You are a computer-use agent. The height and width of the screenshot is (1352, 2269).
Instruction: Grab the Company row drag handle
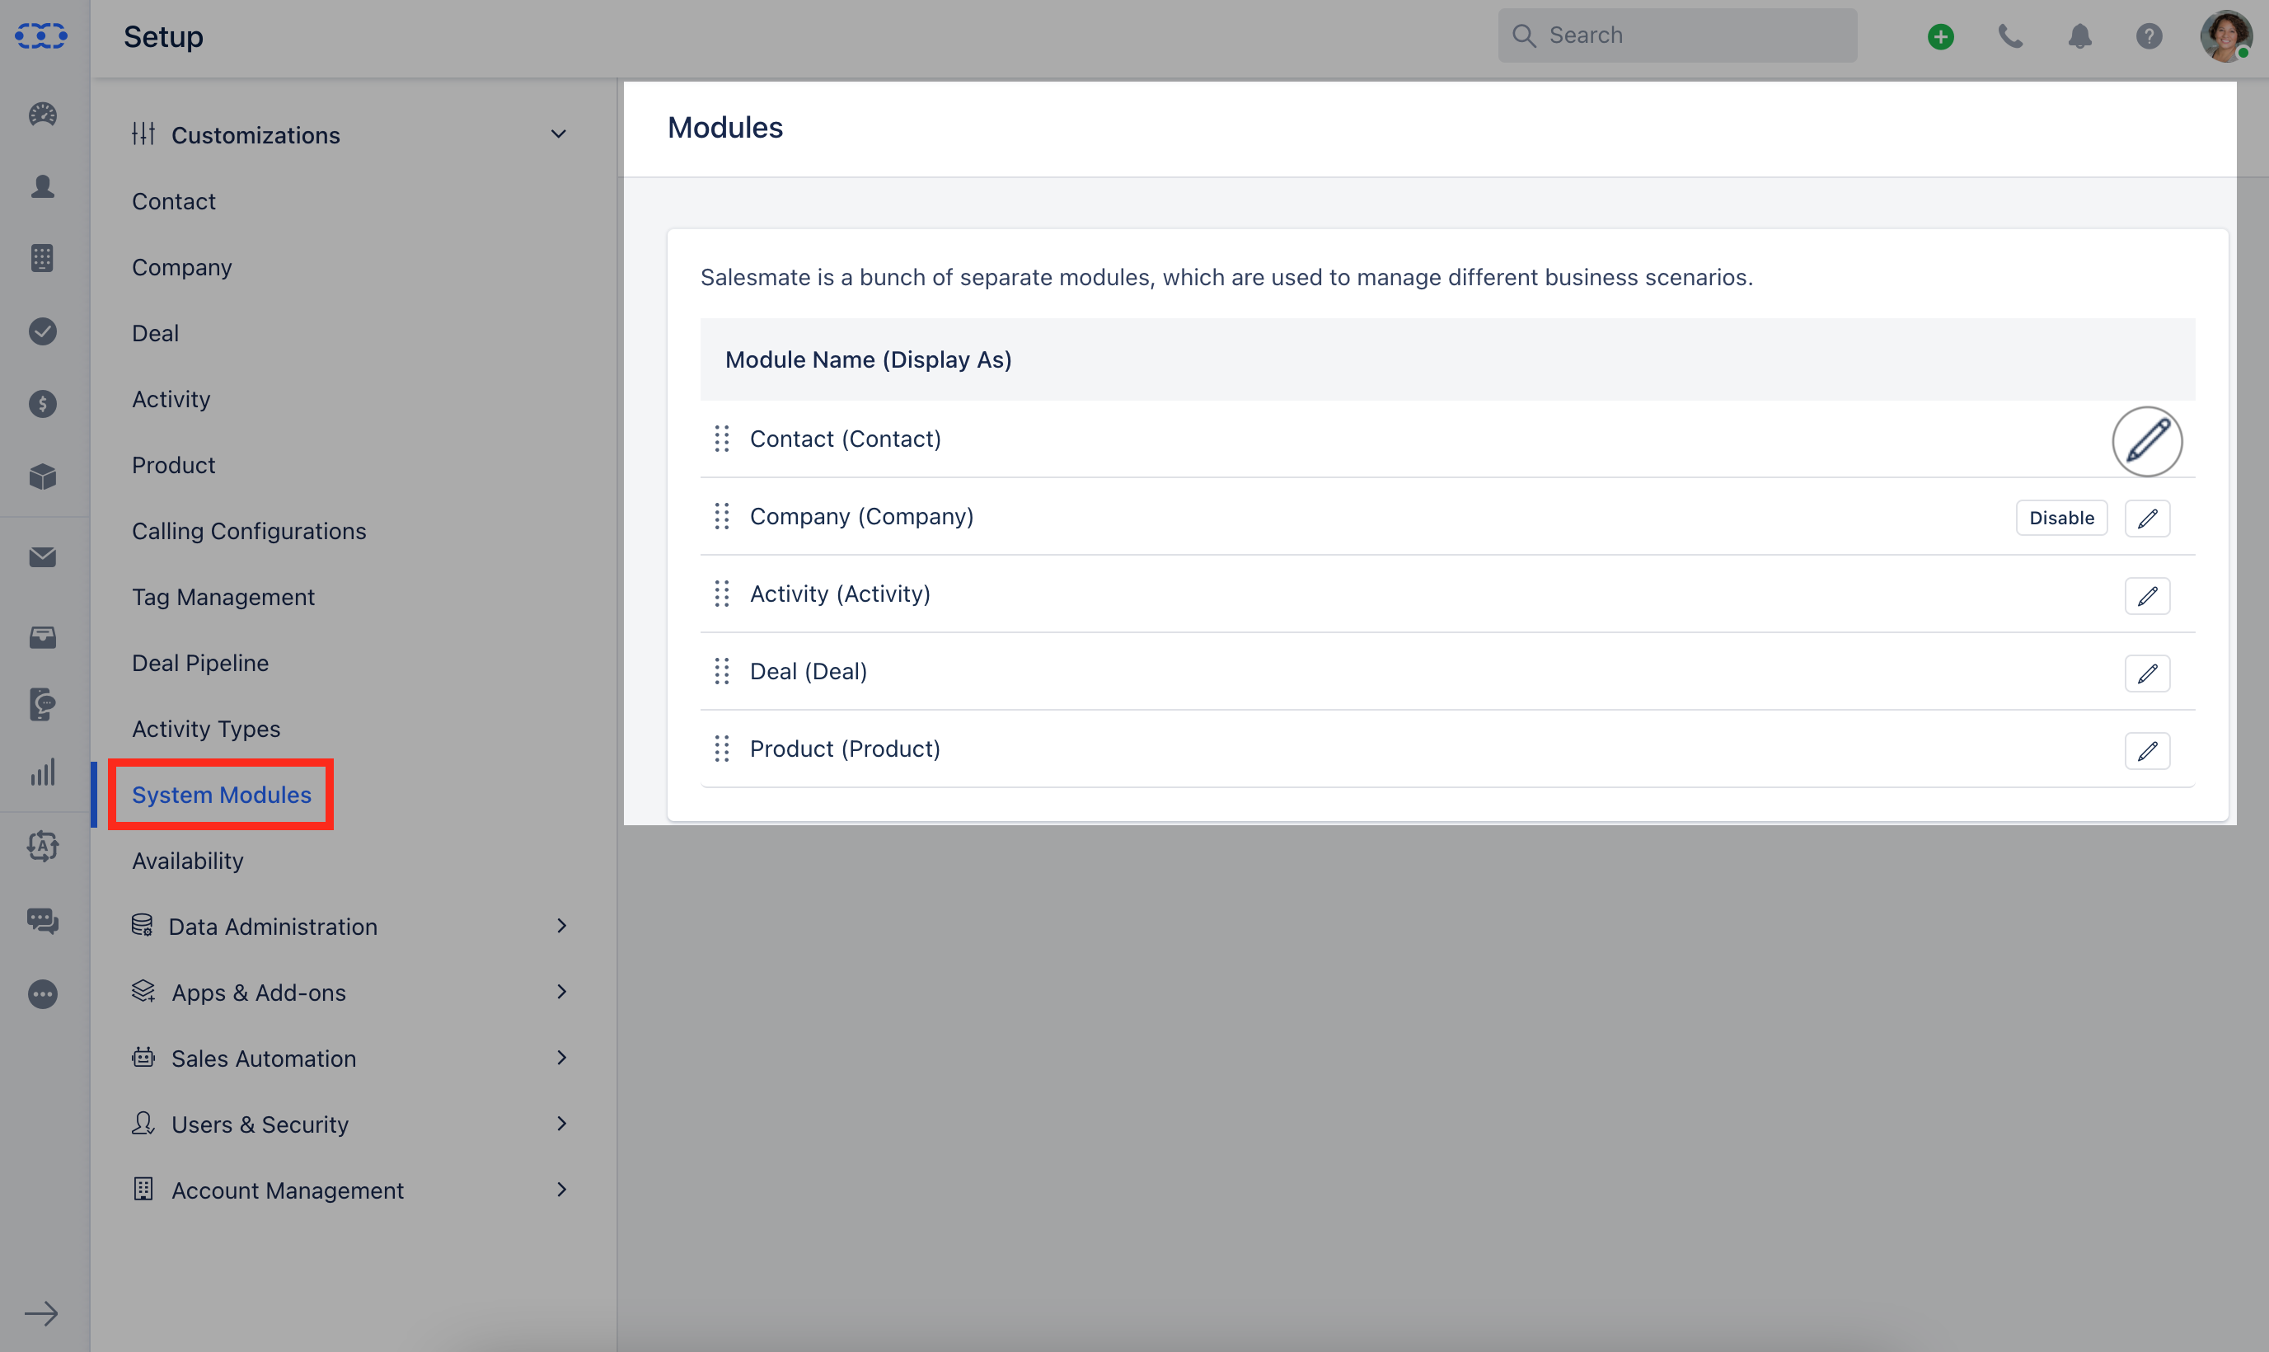(x=721, y=515)
